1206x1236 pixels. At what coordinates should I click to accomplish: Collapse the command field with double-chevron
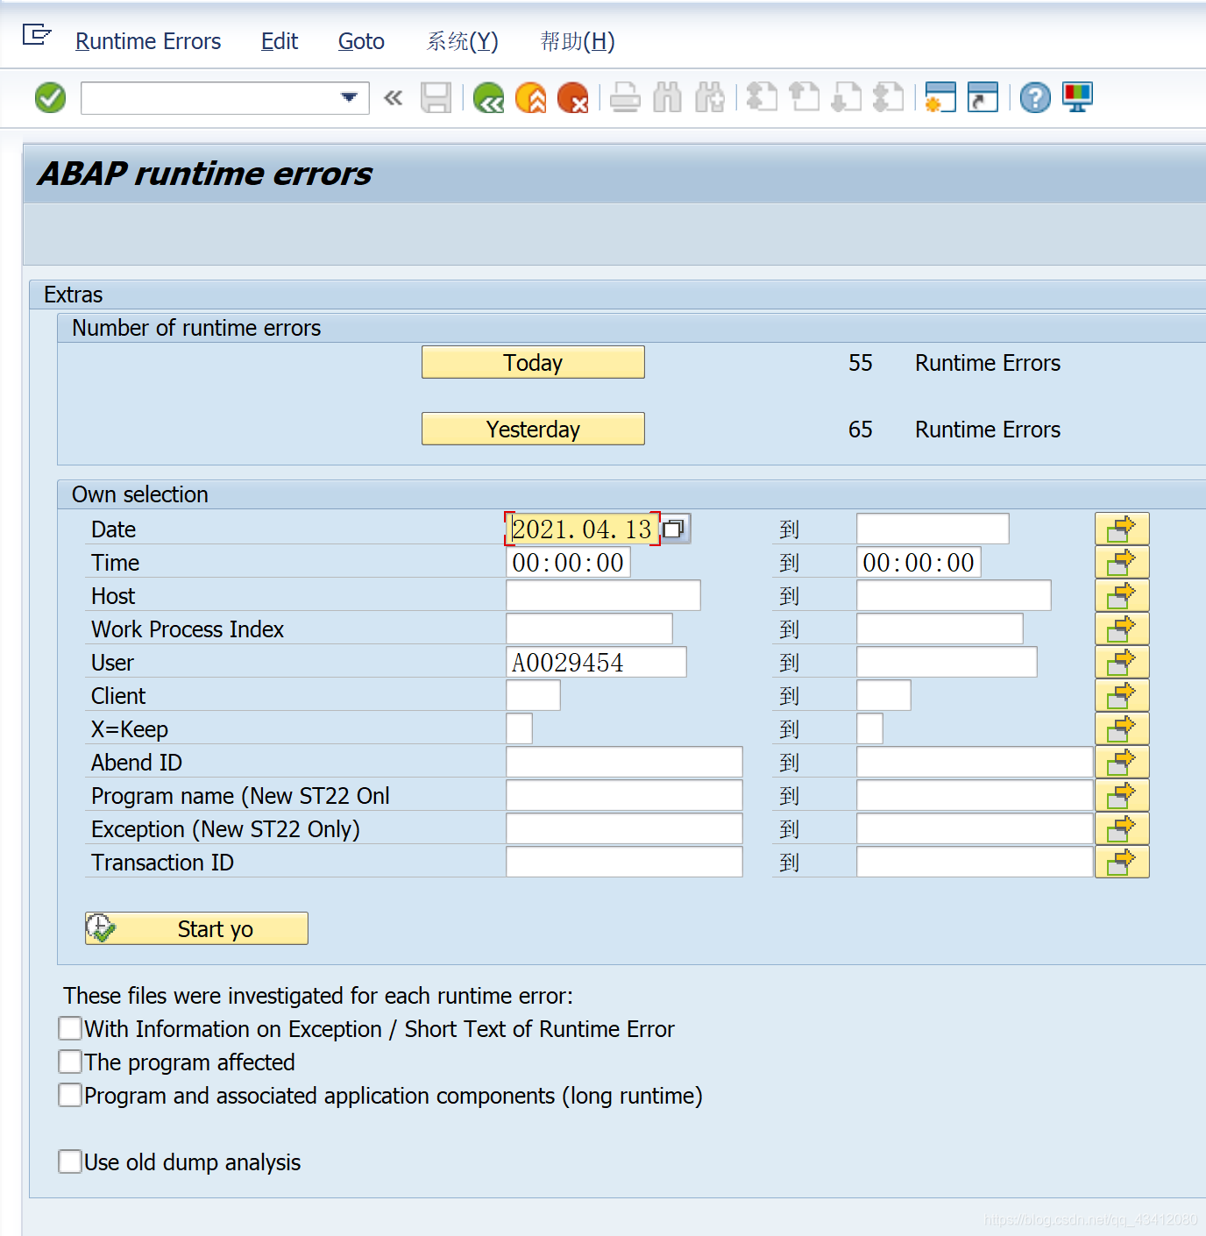point(394,97)
